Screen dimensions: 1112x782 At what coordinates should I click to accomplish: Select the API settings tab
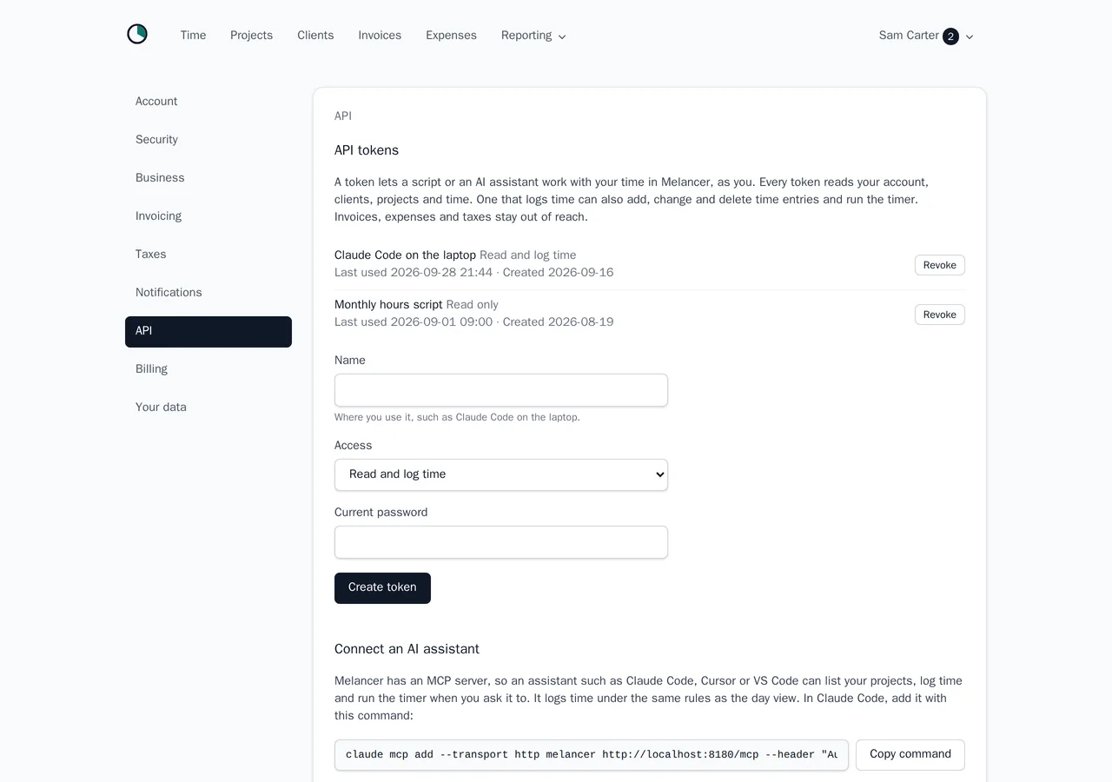(208, 331)
